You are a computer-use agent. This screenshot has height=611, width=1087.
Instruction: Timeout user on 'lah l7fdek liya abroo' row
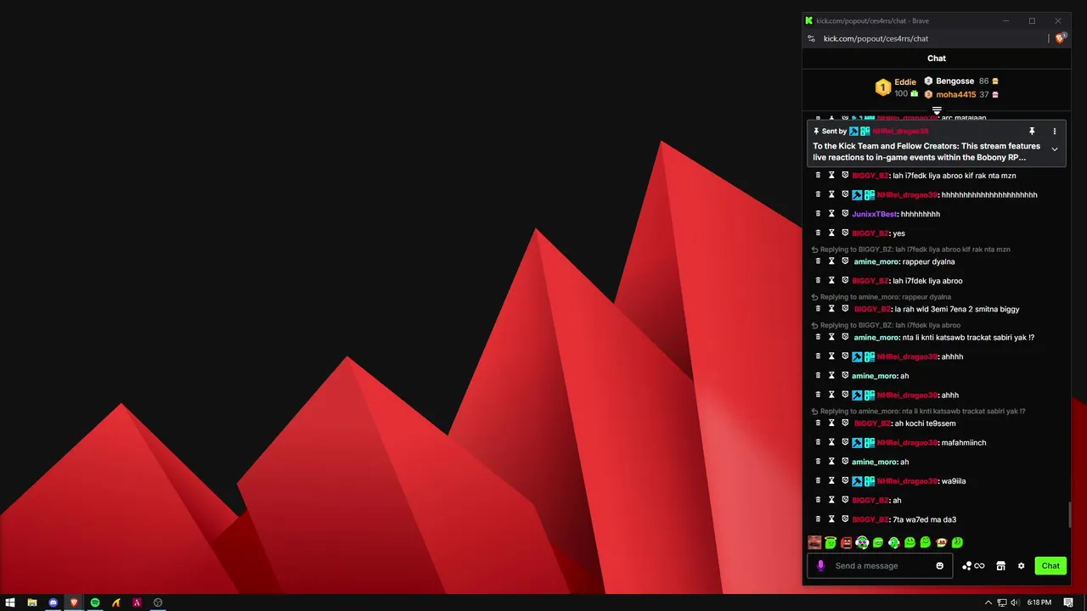point(831,281)
